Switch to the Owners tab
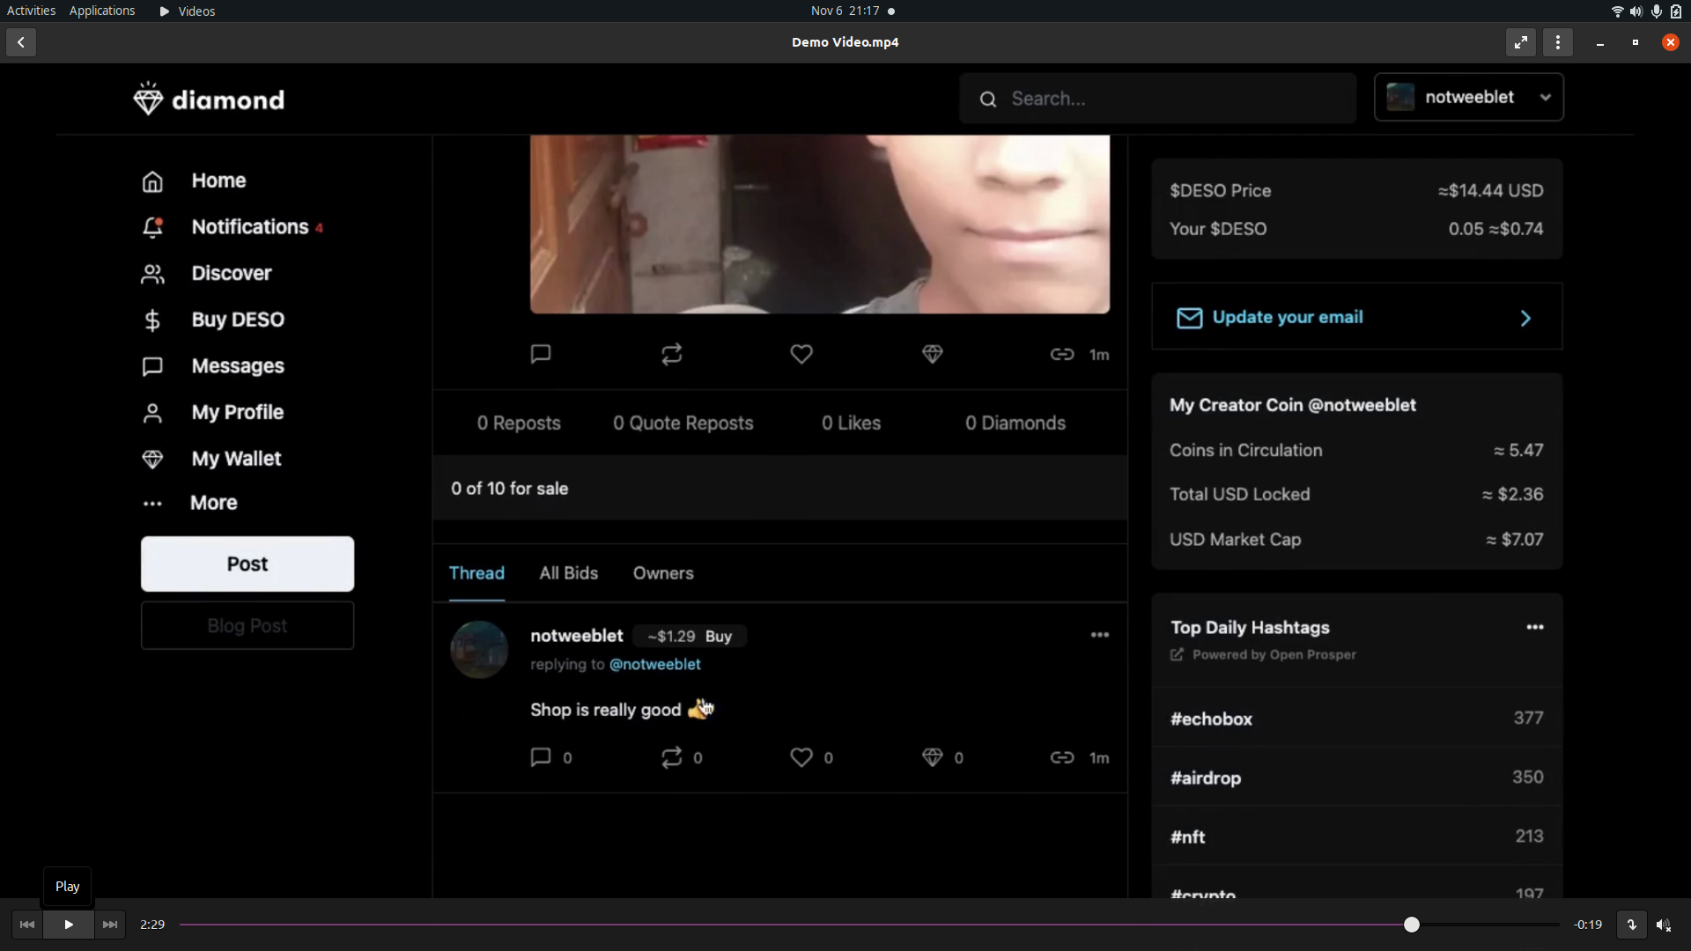Viewport: 1691px width, 951px height. [663, 573]
